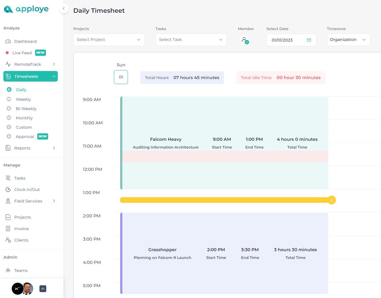Click the red Live Feed dot icon
The width and height of the screenshot is (381, 298).
(7, 53)
